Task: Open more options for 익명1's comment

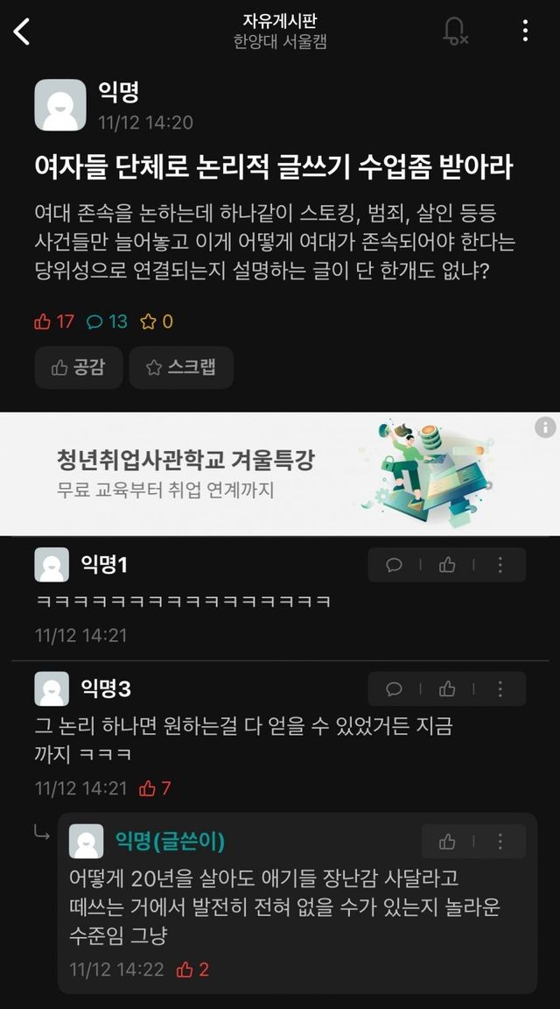Action: point(500,565)
